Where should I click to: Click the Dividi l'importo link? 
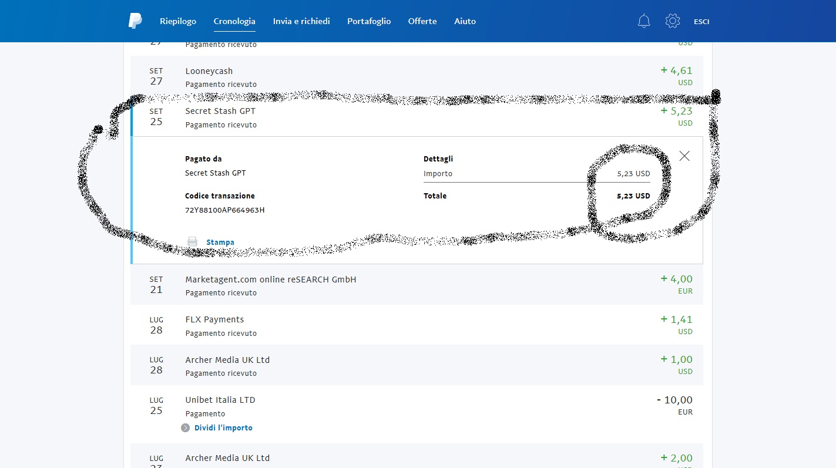pyautogui.click(x=223, y=427)
